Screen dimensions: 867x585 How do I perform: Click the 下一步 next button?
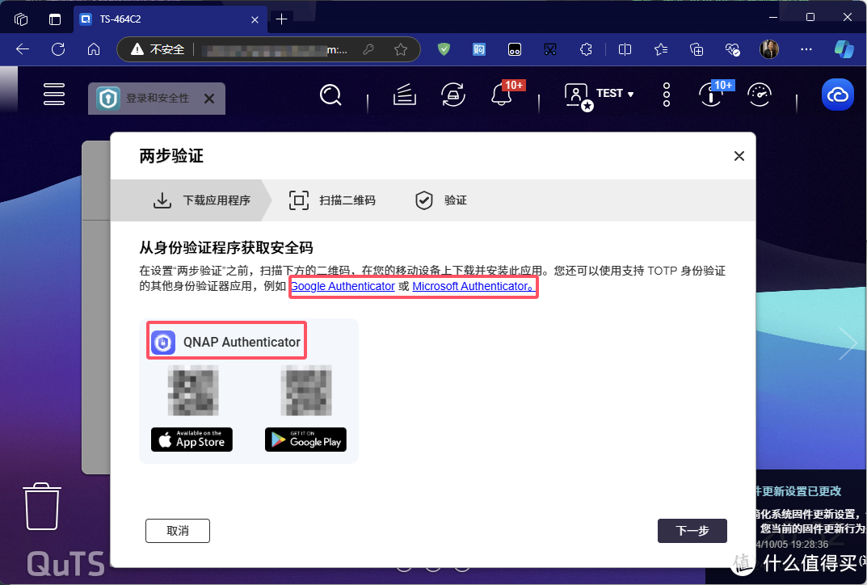pyautogui.click(x=692, y=531)
